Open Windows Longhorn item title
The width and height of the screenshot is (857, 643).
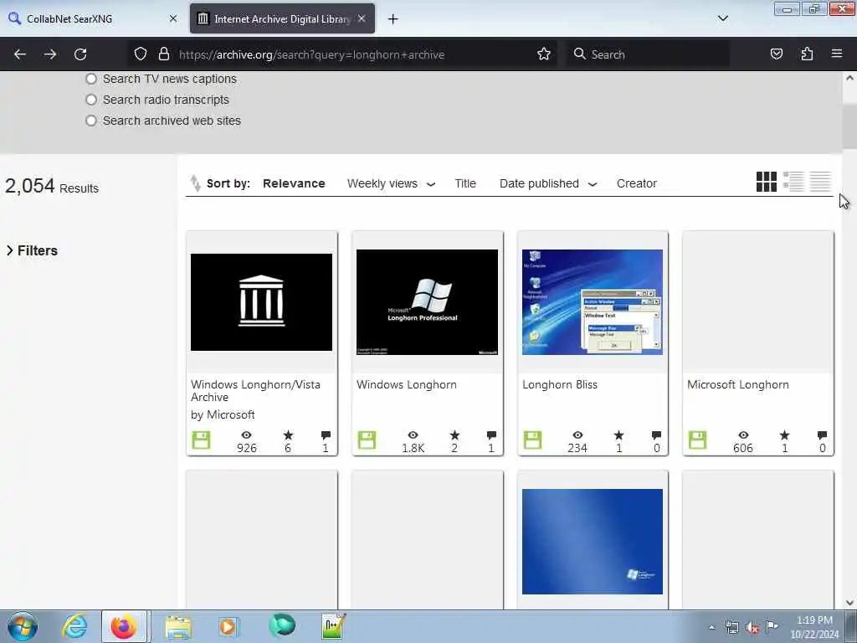[407, 385]
